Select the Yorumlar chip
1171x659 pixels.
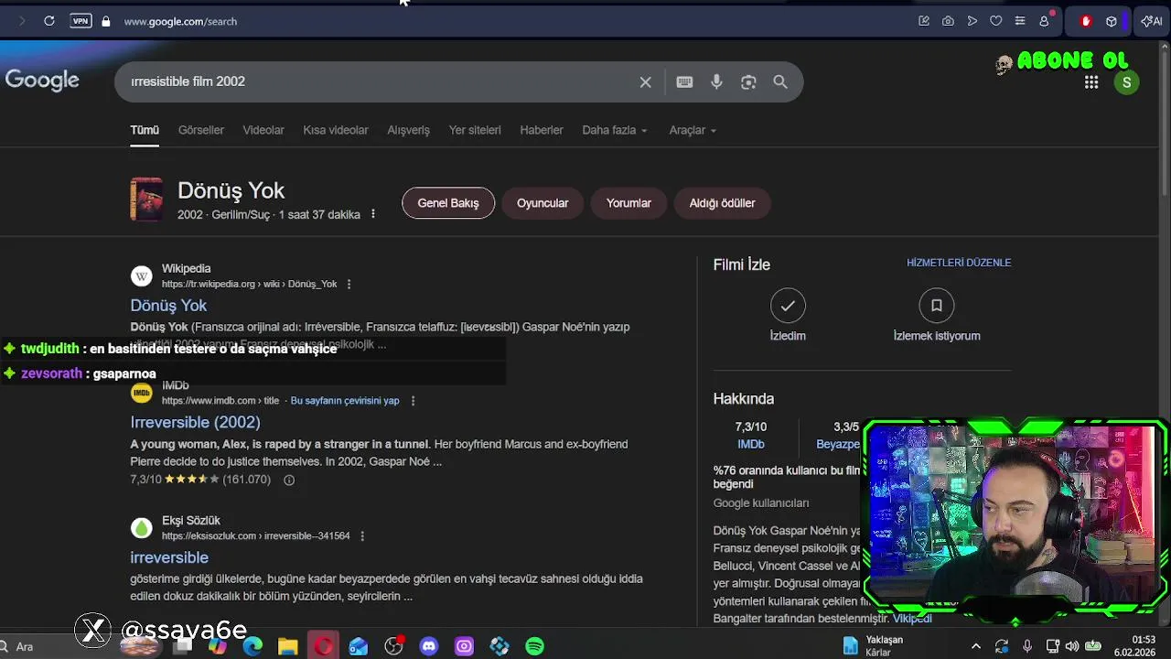pos(628,203)
